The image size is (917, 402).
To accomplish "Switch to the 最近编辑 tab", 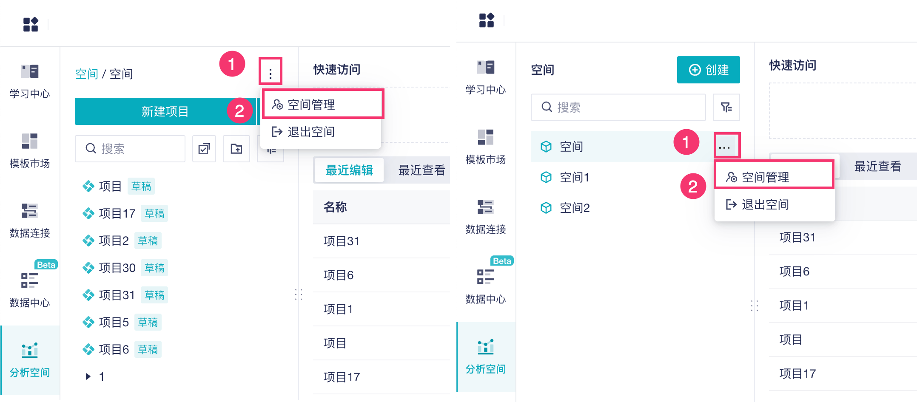I will coord(349,170).
